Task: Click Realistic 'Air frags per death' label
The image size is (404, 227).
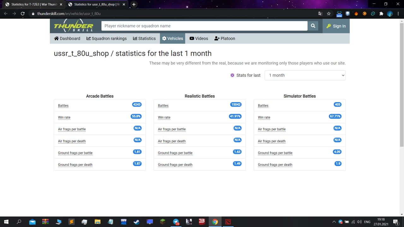Action: [x=172, y=141]
